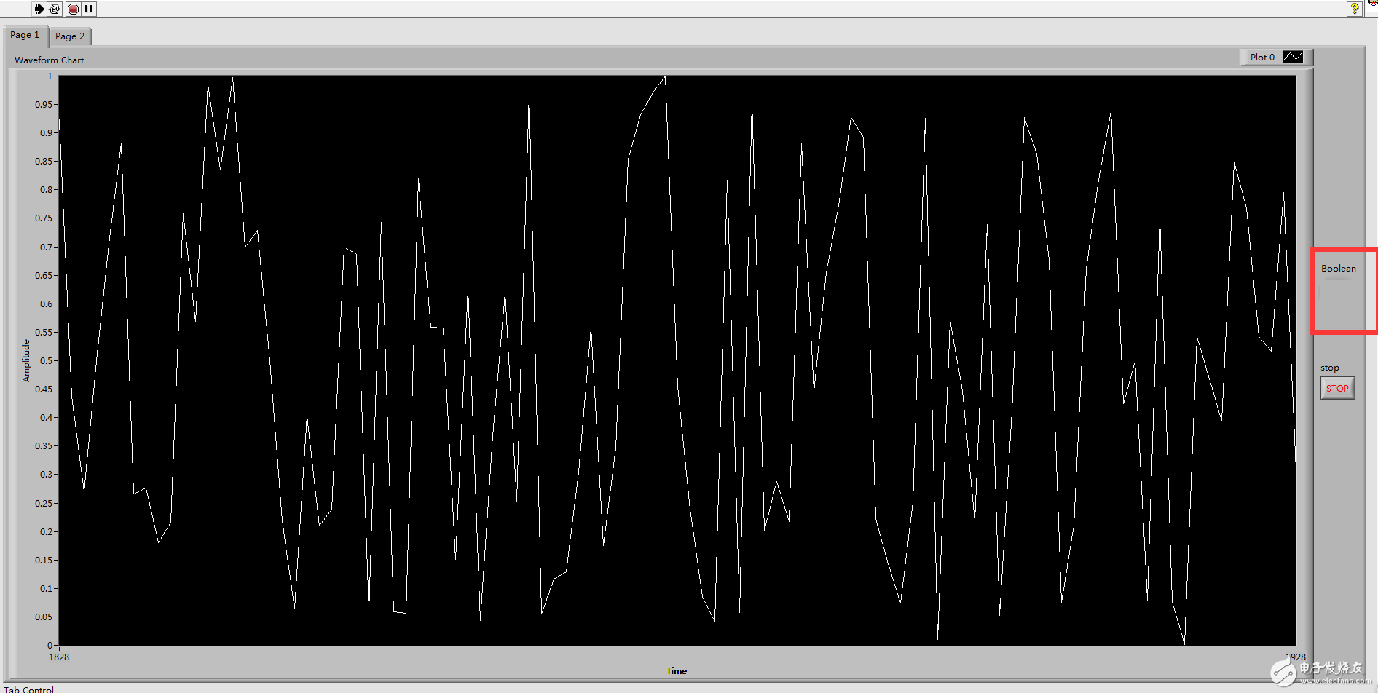Viewport: 1378px width, 693px height.
Task: Click the Amplitude axis label
Action: click(26, 360)
